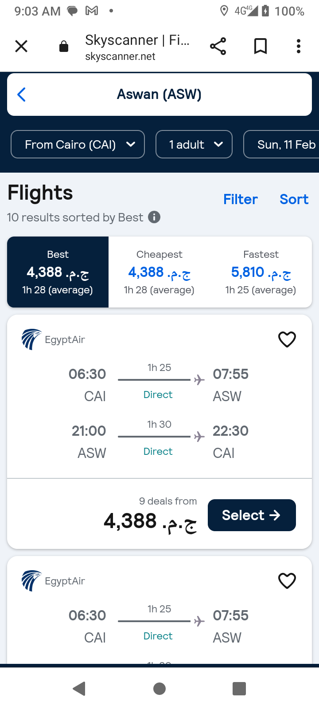The height and width of the screenshot is (710, 319).
Task: Bookmark this Skyscanner page
Action: [x=261, y=46]
